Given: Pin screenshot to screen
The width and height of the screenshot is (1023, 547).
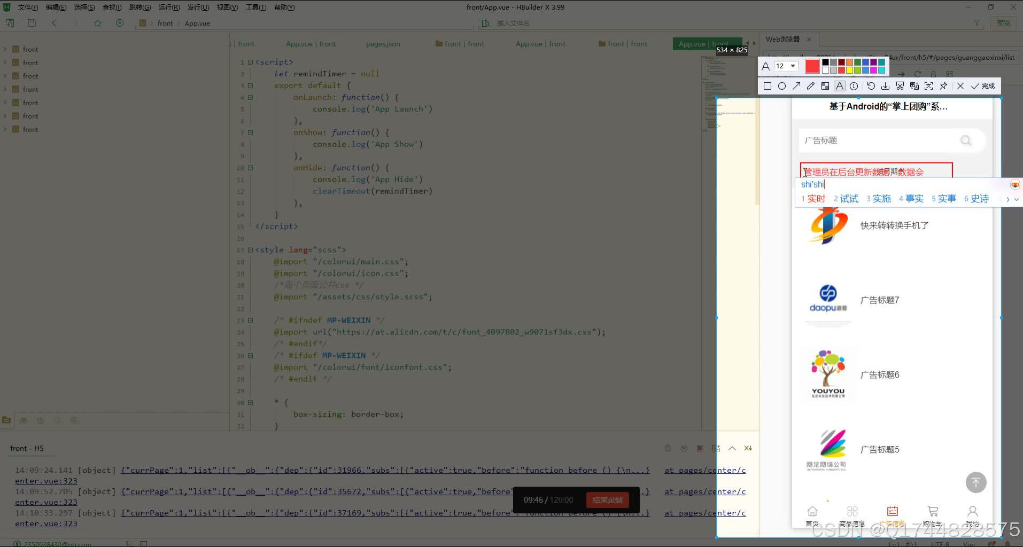Looking at the screenshot, I should (x=943, y=86).
